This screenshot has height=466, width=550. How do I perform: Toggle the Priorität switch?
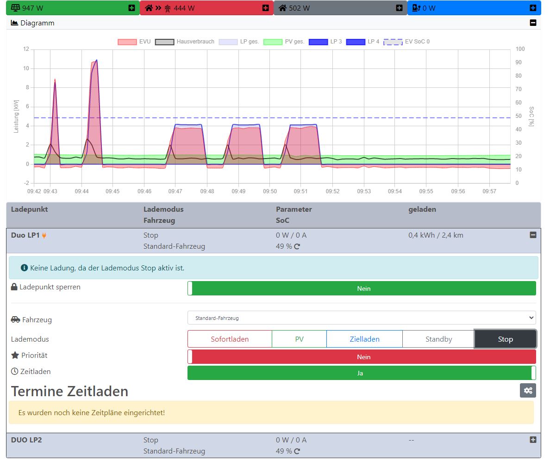(x=362, y=357)
